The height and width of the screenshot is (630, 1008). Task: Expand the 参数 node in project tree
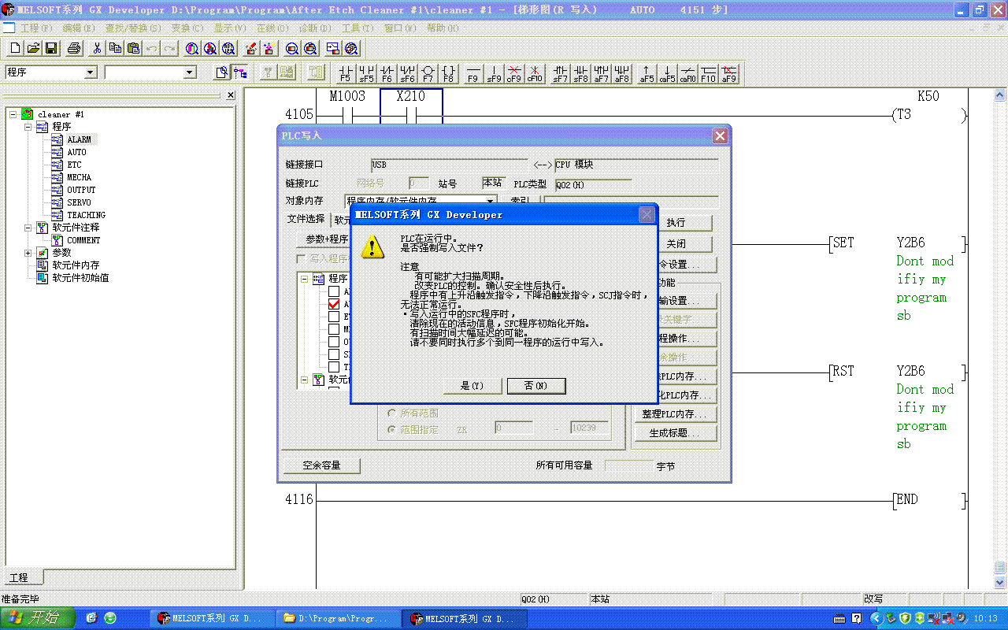28,253
